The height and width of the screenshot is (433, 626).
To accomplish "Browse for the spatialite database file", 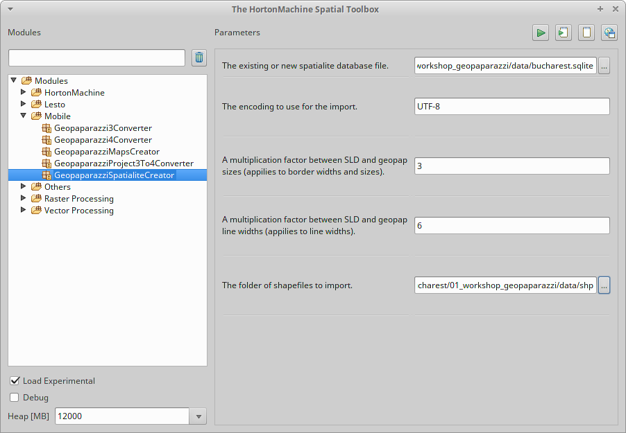I will tap(604, 66).
